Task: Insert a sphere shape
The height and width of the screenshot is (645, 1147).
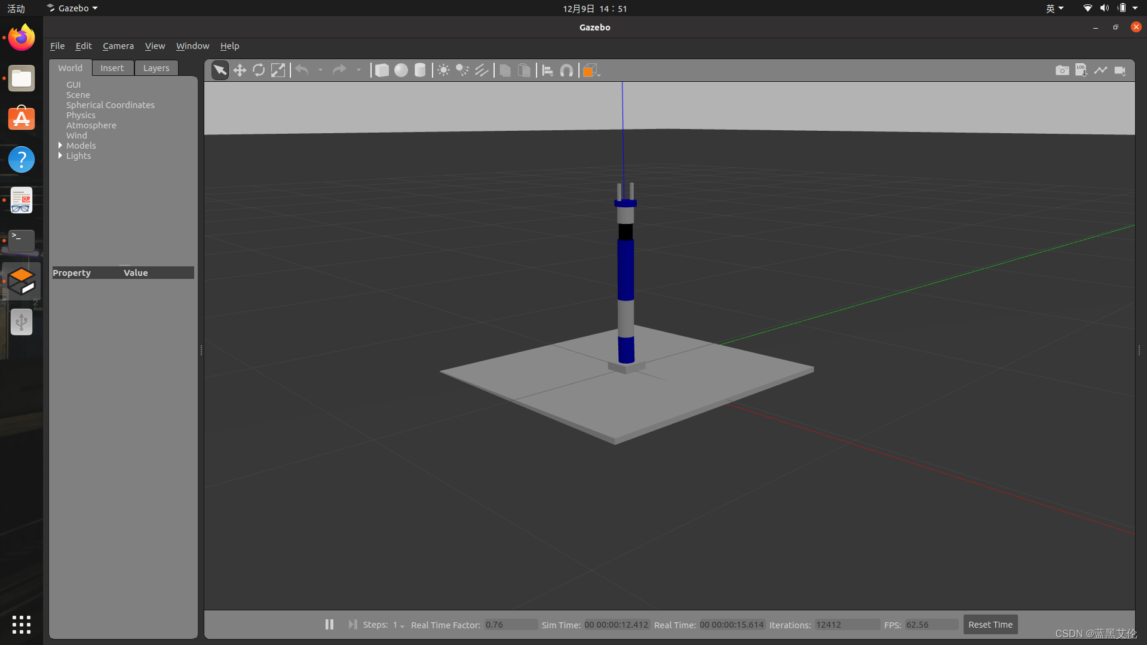Action: 401,70
